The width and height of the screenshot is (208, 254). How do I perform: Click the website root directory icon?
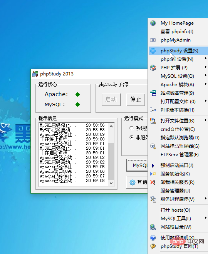(153, 227)
